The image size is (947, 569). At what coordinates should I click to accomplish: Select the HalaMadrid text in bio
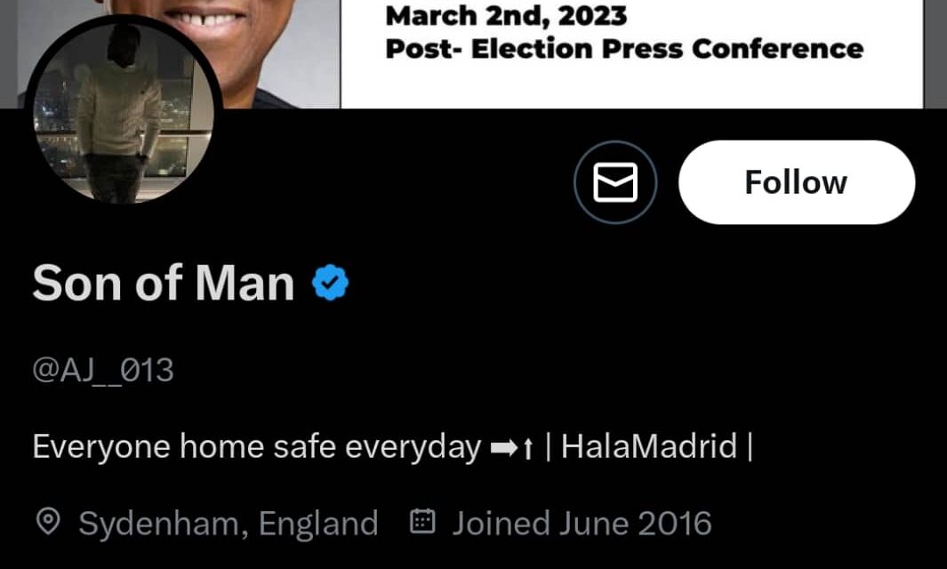point(649,447)
